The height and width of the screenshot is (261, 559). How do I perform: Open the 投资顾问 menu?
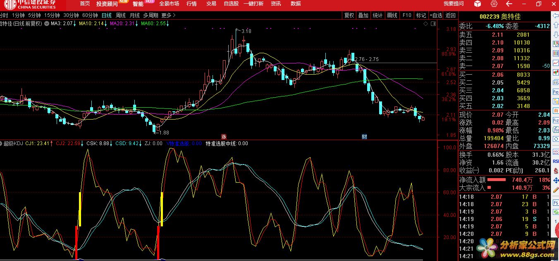(x=107, y=4)
